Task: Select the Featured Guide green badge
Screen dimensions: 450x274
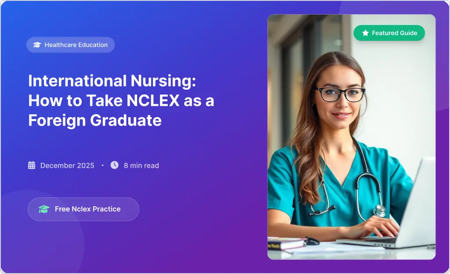Action: (x=389, y=33)
